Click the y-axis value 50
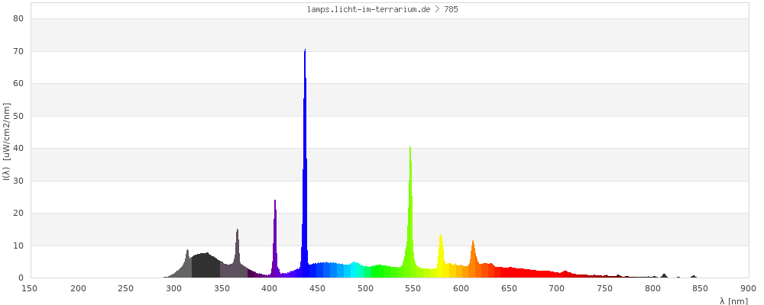Screen dimensions: 764x305 [x=20, y=116]
